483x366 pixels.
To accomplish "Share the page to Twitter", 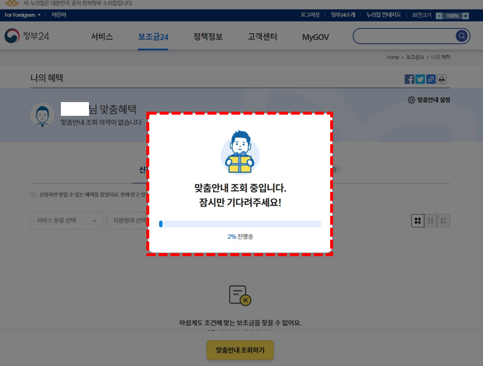I will [420, 78].
